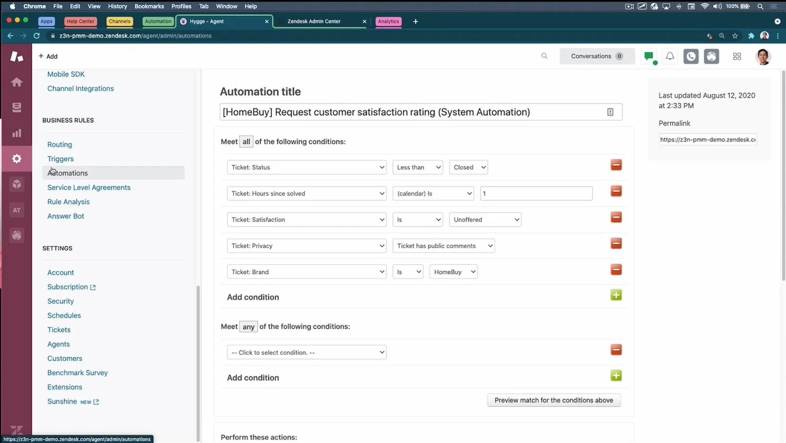Image resolution: width=786 pixels, height=443 pixels.
Task: Click the Admin gear sidebar icon
Action: pos(17,159)
